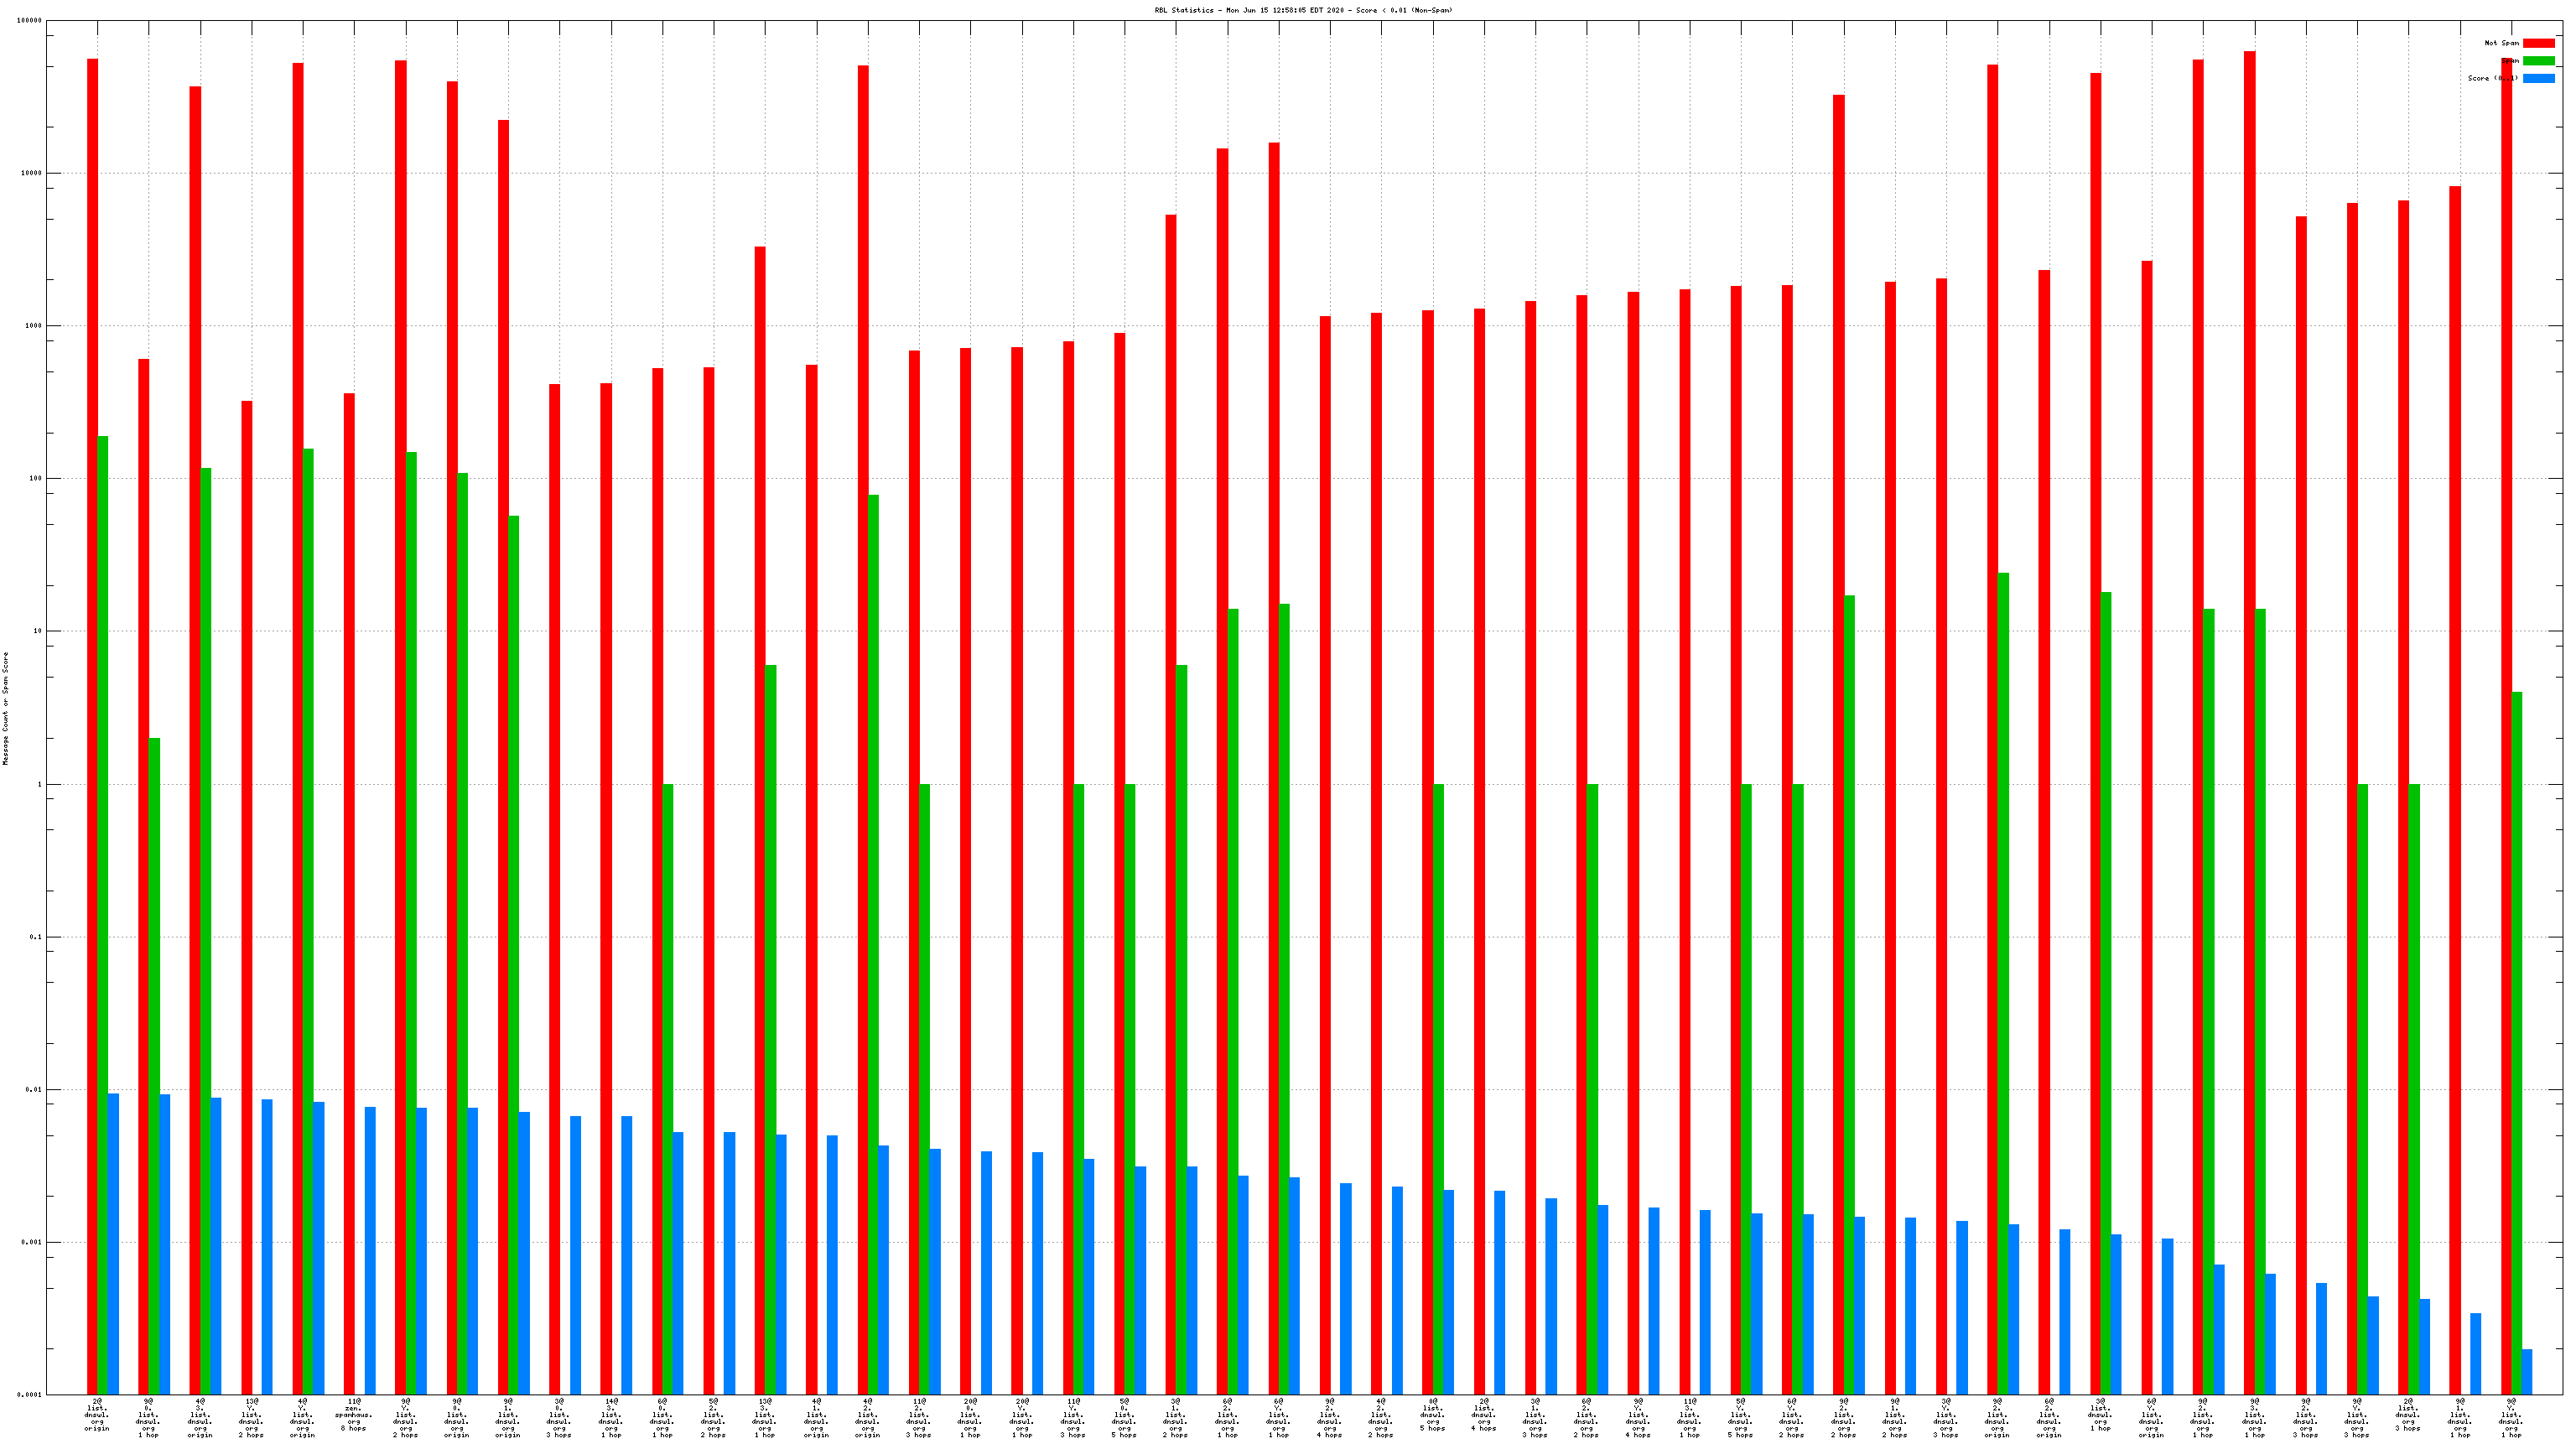Viewport: 2576px width, 1449px height.
Task: Click the 1 tick label on the y-axis
Action: coord(40,784)
